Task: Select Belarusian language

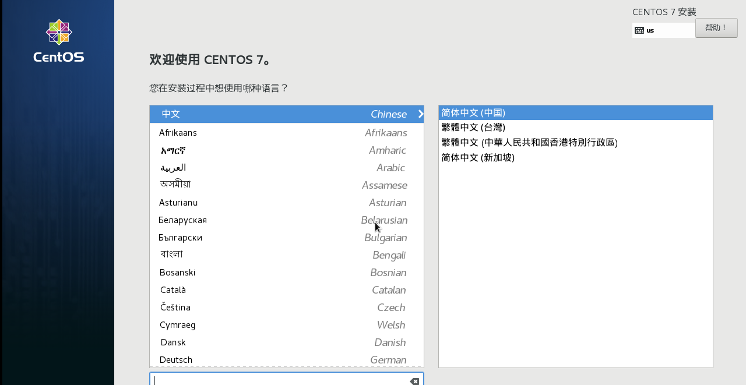Action: pyautogui.click(x=287, y=220)
